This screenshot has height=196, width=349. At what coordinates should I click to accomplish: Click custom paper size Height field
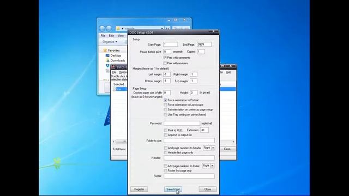(x=194, y=93)
